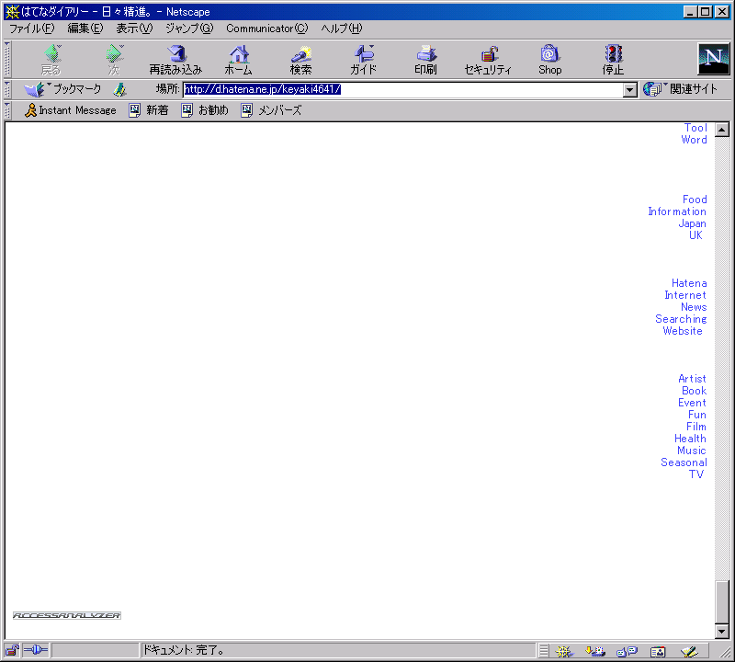Collapse the personal toolbar handle
The image size is (735, 662).
(7, 110)
